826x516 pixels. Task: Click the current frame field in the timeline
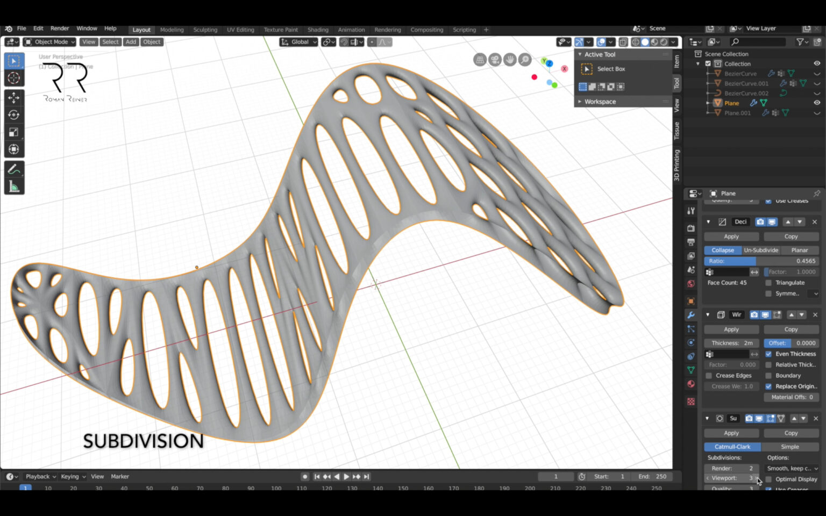coord(556,476)
